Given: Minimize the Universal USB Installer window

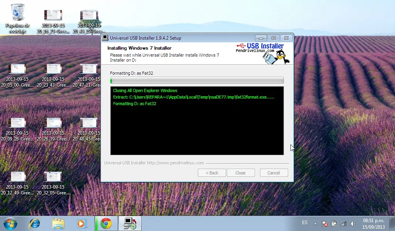Looking at the screenshot, I should (261, 38).
